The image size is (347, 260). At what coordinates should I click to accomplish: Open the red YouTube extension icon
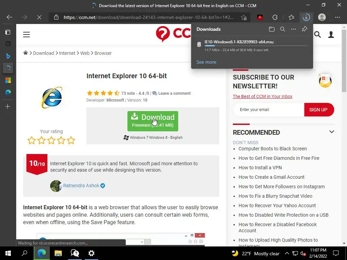pos(260,17)
